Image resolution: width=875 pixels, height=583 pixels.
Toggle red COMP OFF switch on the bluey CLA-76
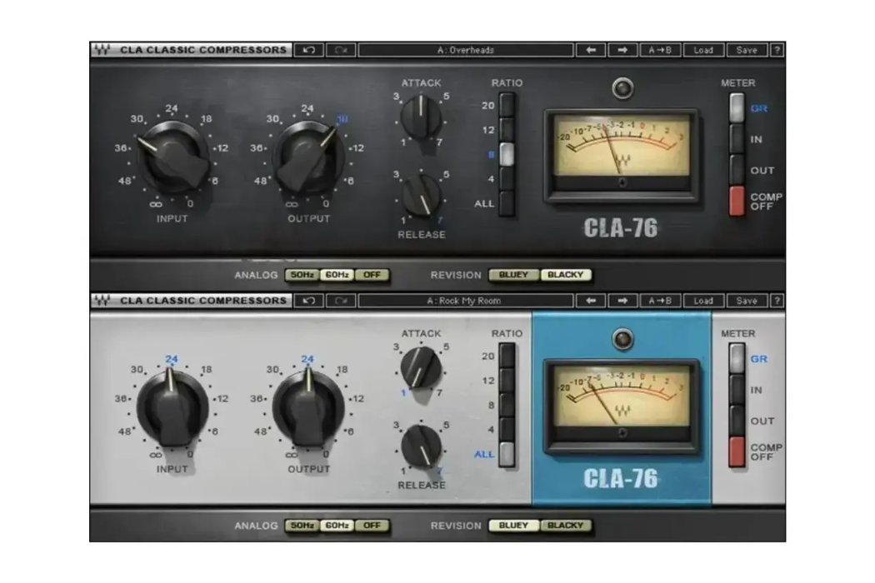click(737, 451)
